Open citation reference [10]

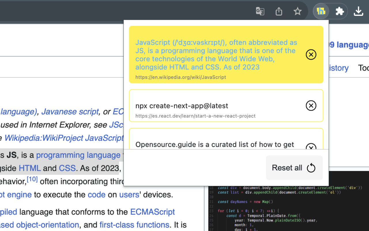pyautogui.click(x=32, y=179)
